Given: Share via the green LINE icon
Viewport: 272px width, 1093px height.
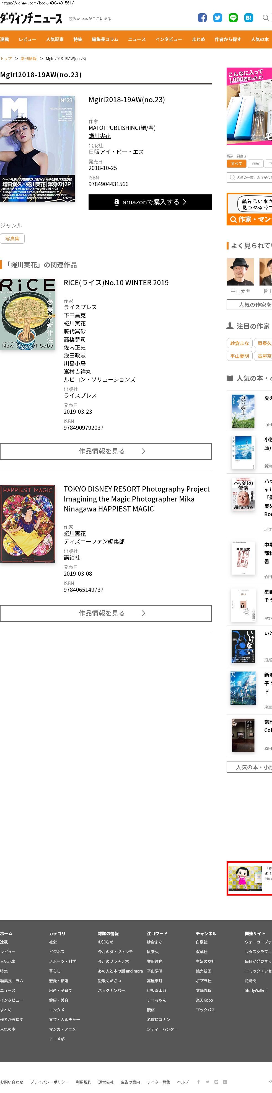Looking at the screenshot, I should pos(233,18).
